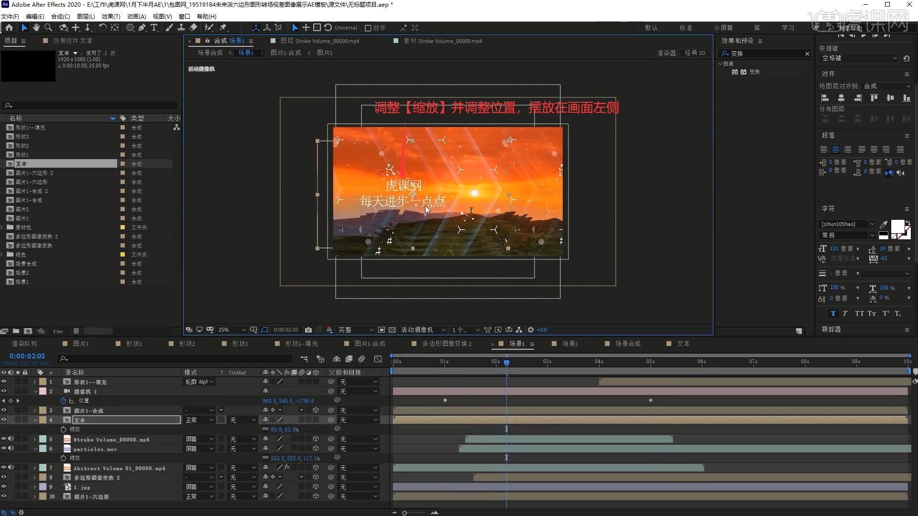Select the Puppet Pin tool

(x=223, y=28)
